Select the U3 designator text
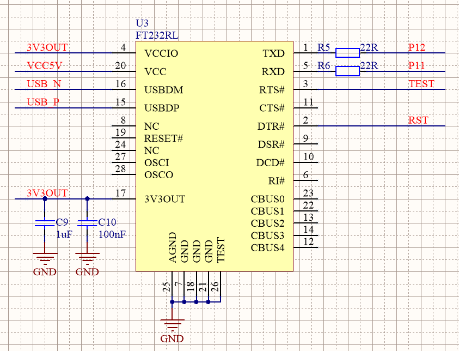The image size is (459, 351). click(x=142, y=23)
